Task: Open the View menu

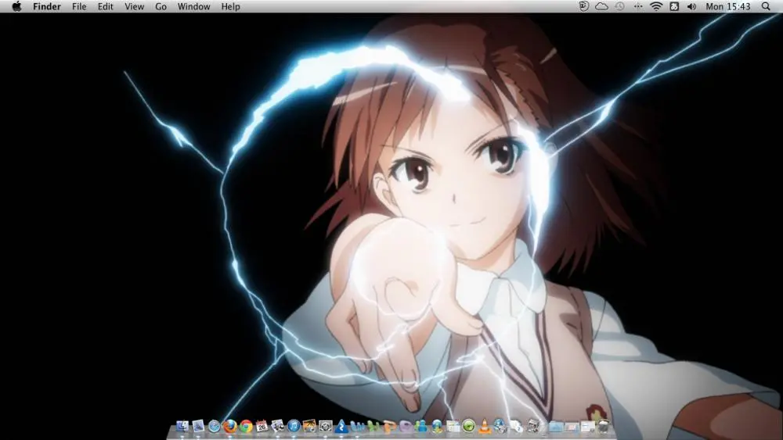Action: [135, 6]
